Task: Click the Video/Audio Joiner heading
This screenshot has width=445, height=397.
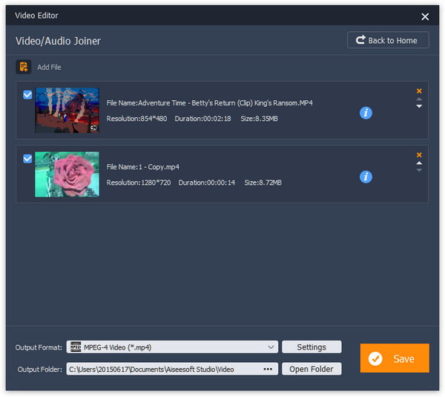Action: [58, 41]
